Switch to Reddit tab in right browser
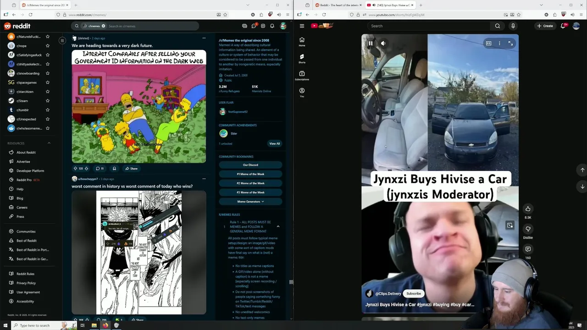 point(338,5)
